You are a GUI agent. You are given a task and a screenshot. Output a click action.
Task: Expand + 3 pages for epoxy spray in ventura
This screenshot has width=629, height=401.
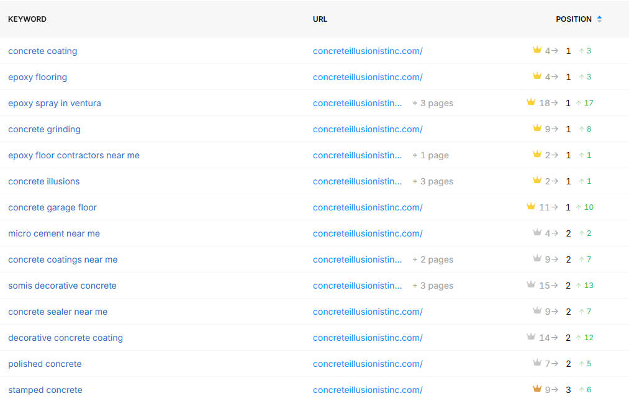pos(433,103)
